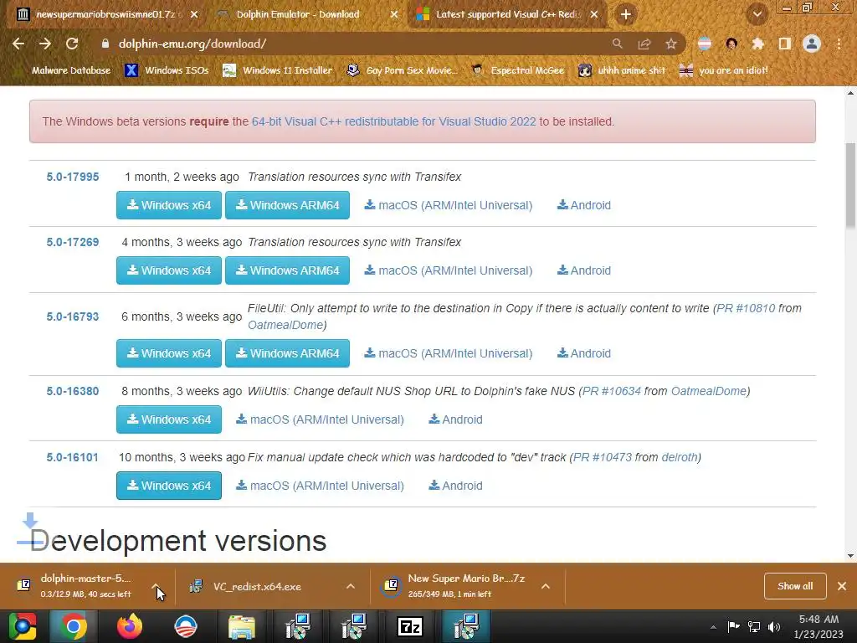Screen dimensions: 857x643
Task: Open version 5.0-16793 link
Action: [x=73, y=316]
